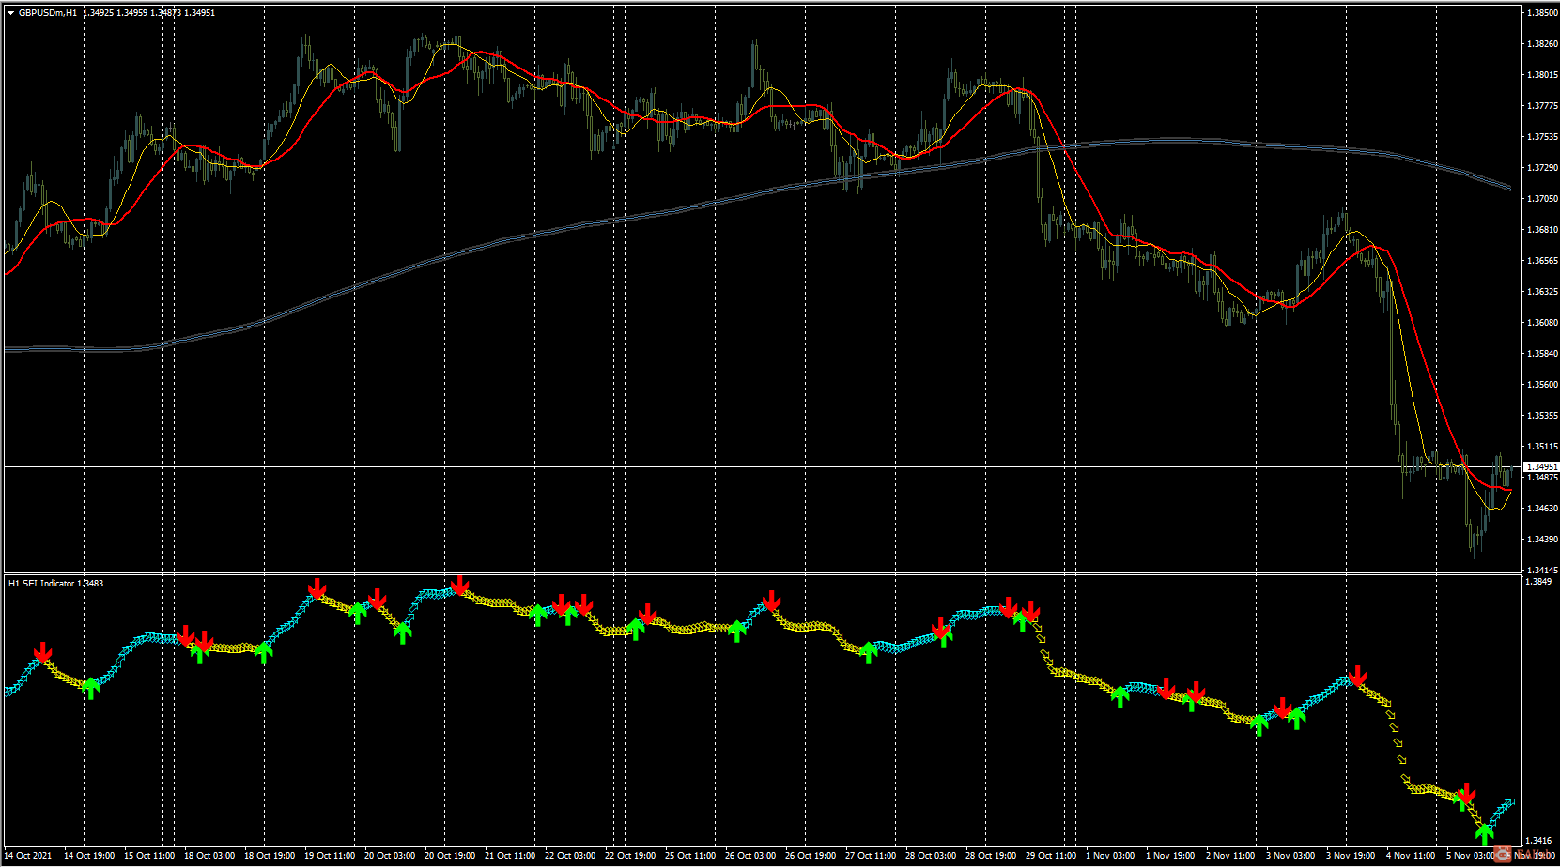Click the highlighted current price tag 1.34951 on axis
Viewport: 1560px width, 868px height.
1541,466
